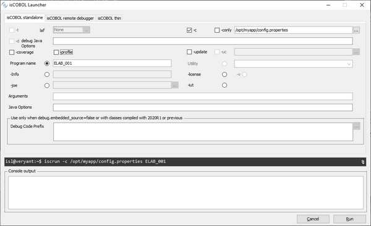Select the -iut radio button
Screen dimensions: 371x226
click(224, 85)
